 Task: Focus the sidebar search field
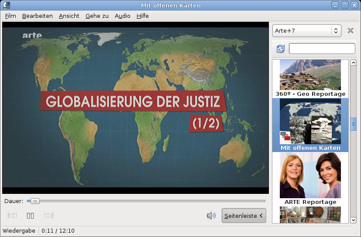click(x=322, y=49)
